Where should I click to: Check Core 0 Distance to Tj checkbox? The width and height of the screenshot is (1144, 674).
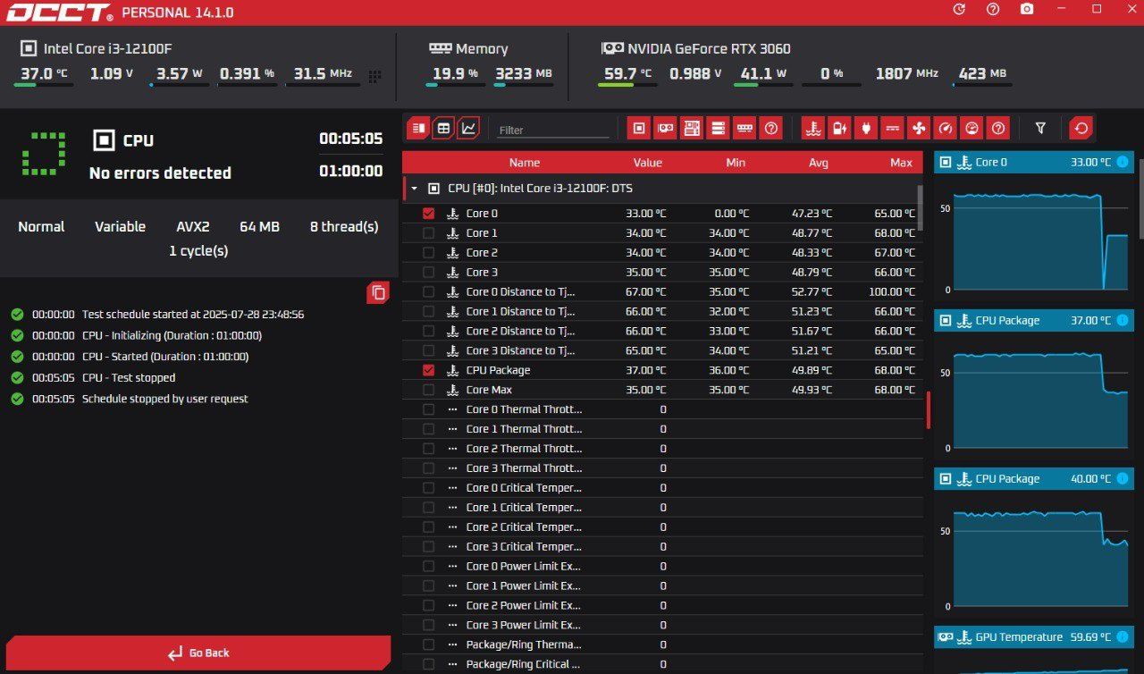[x=428, y=292]
